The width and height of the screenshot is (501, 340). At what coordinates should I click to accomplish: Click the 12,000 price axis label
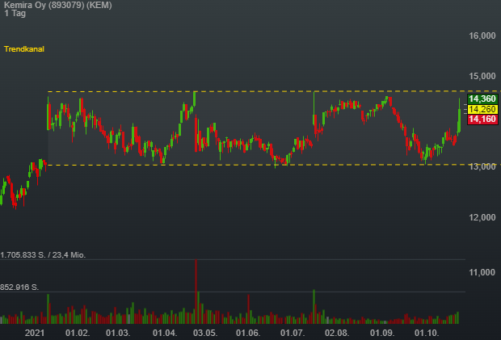pos(482,218)
